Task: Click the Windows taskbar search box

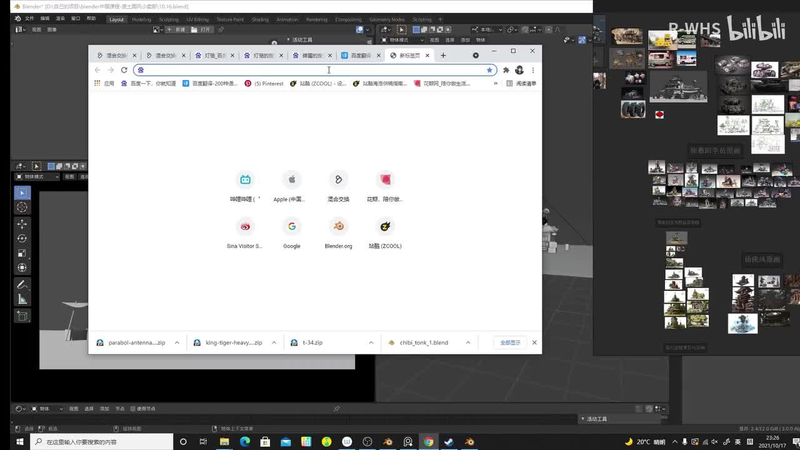Action: click(x=102, y=442)
